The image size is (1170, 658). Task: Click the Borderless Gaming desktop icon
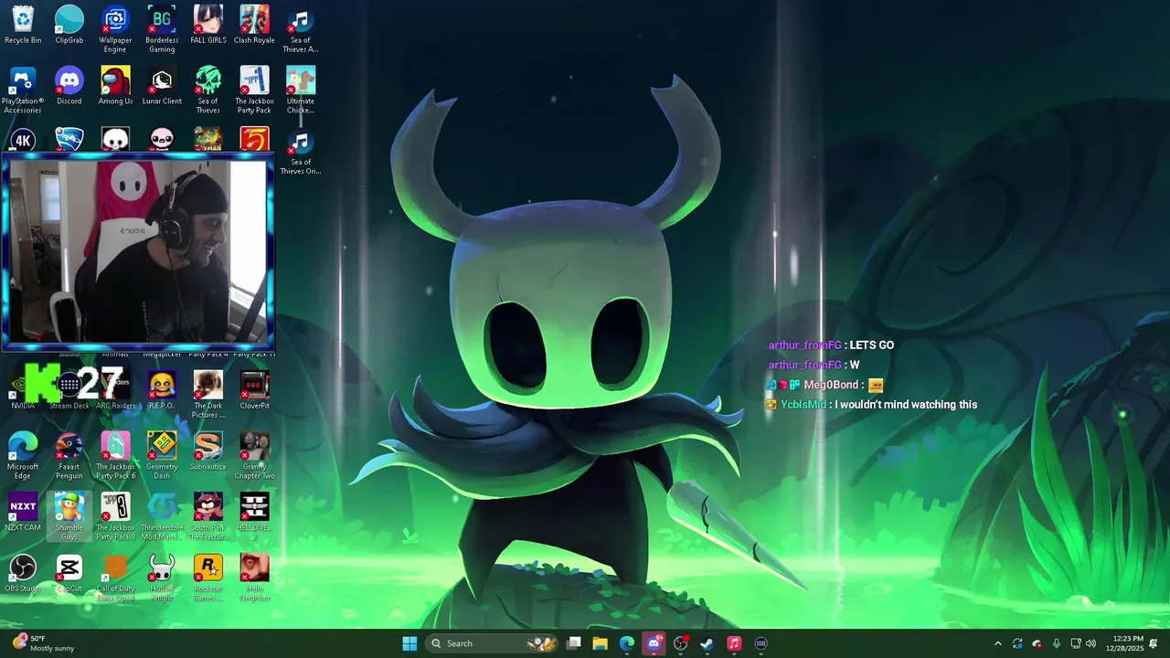[x=162, y=28]
